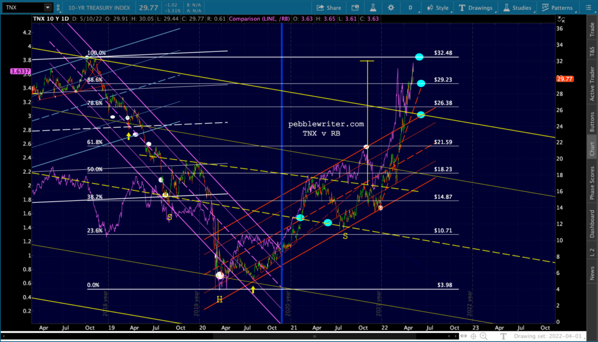
Task: Open the Drawings menu
Action: (x=475, y=8)
